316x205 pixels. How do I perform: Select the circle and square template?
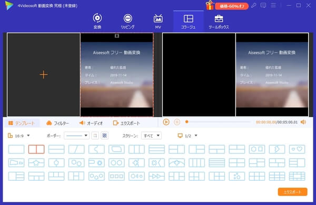tap(257, 149)
